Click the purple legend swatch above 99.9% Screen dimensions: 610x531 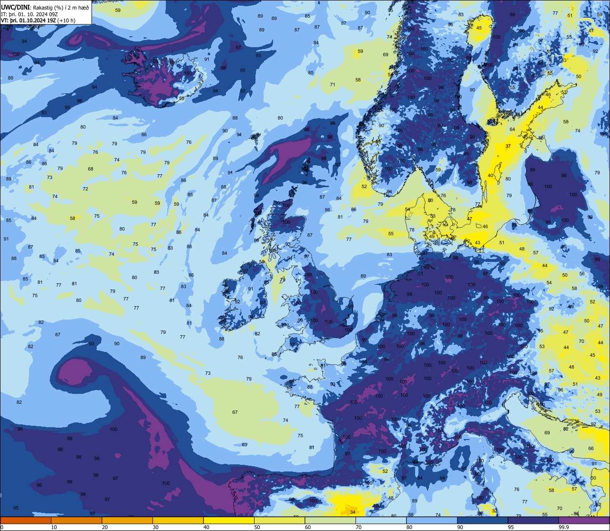pos(584,521)
